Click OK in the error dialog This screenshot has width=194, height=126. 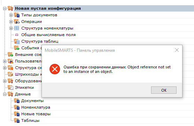pos(164,90)
